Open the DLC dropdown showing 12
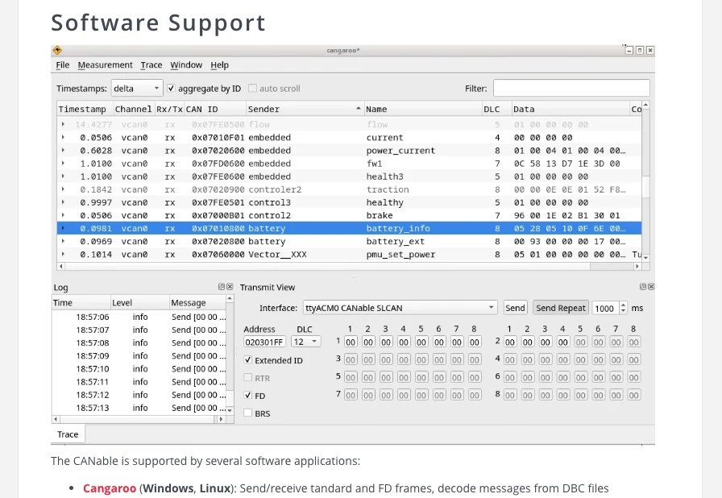Image resolution: width=722 pixels, height=498 pixels. click(306, 342)
